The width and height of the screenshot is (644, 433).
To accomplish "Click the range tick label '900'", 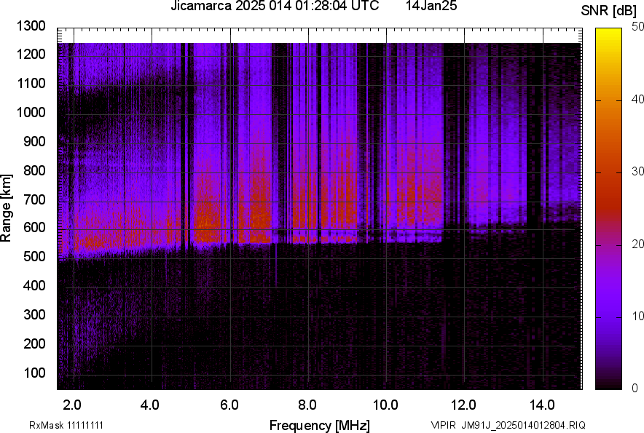I will pyautogui.click(x=34, y=141).
